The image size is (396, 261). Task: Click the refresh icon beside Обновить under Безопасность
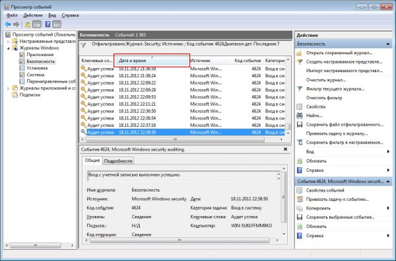(x=300, y=161)
